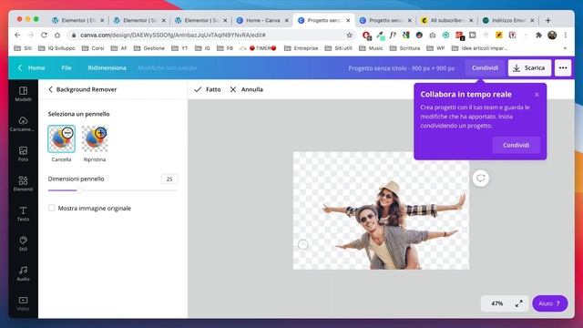Click the Dimensioni pennello slider handle
Viewport: 583px width, 328px height.
tap(79, 190)
